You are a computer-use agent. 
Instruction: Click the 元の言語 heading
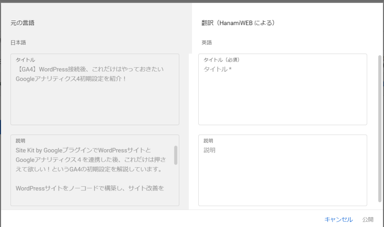[x=22, y=23]
